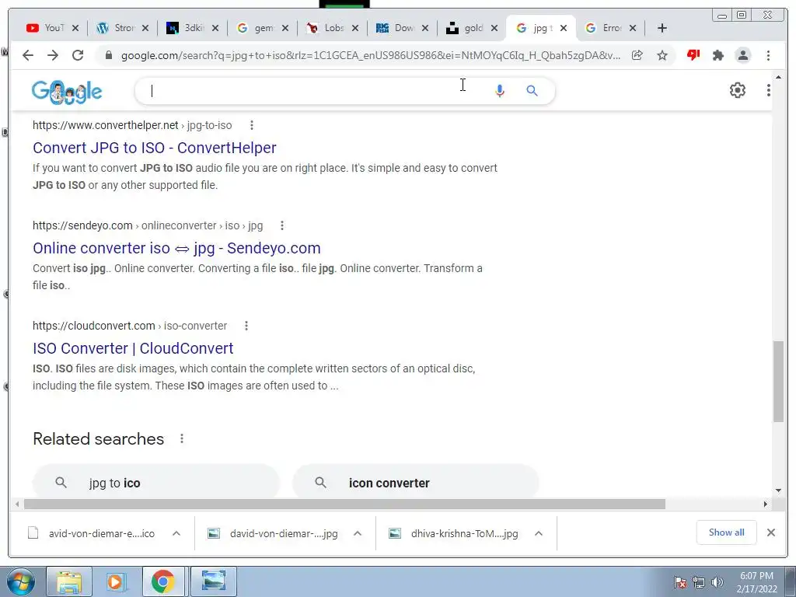Click the volume speaker tray icon

click(717, 582)
